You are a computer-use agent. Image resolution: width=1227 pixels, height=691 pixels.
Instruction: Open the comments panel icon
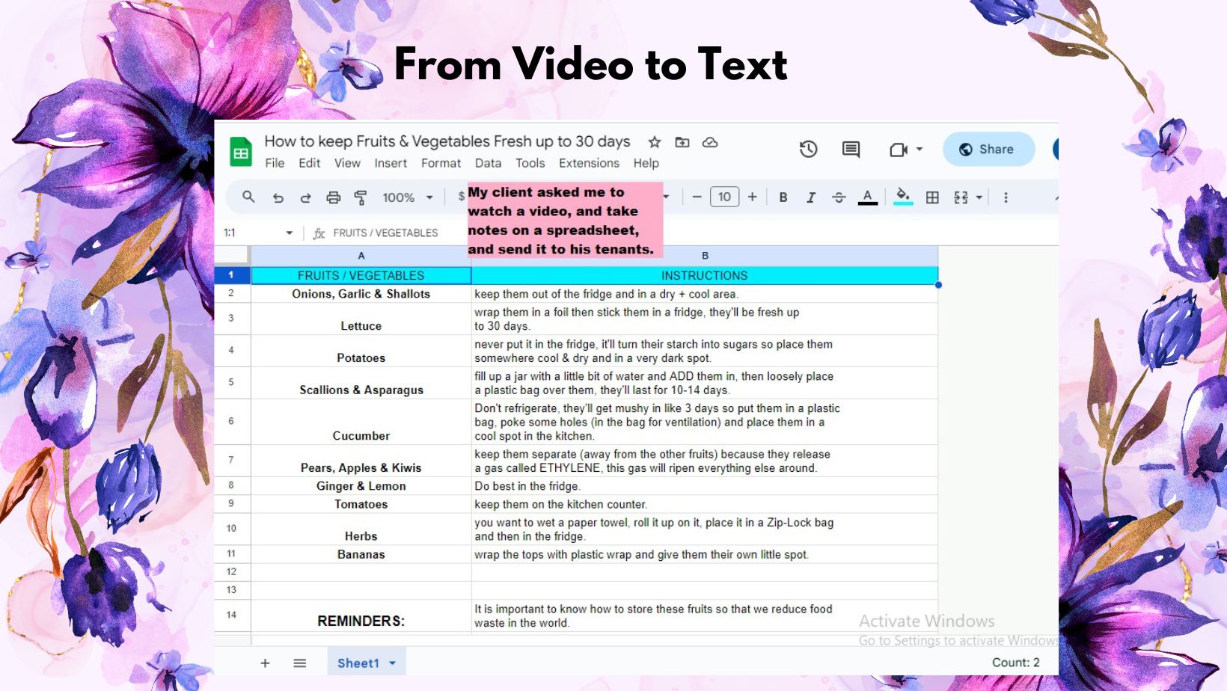(x=851, y=149)
